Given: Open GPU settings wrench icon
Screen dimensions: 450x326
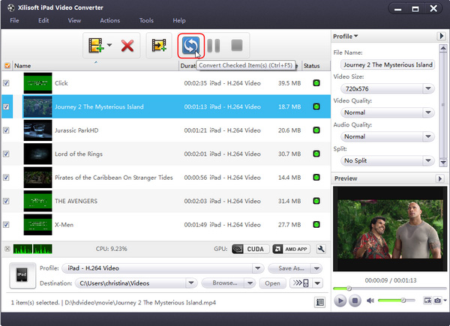Looking at the screenshot, I should [321, 249].
